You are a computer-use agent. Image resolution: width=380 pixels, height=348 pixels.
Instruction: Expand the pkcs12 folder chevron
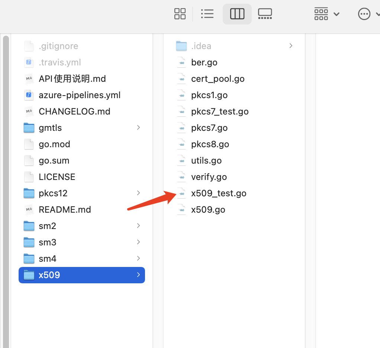coord(138,193)
